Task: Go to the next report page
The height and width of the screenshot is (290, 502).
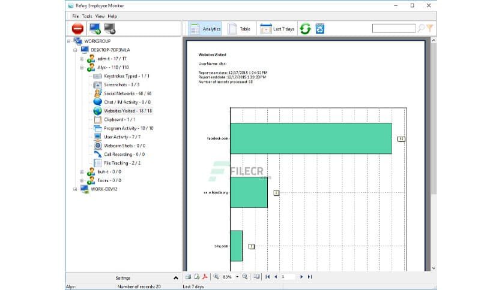Action: click(301, 277)
